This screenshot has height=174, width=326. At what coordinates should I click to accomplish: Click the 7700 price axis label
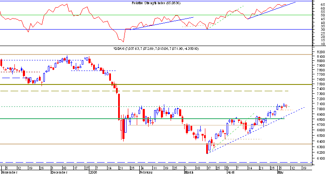pos(321,74)
